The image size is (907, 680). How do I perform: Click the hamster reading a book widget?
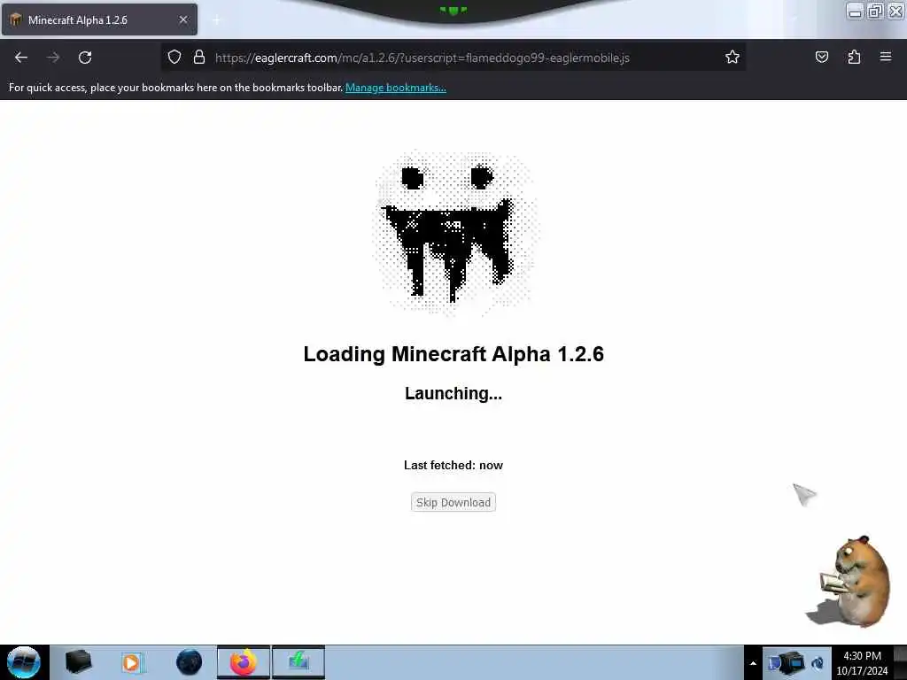click(x=849, y=581)
